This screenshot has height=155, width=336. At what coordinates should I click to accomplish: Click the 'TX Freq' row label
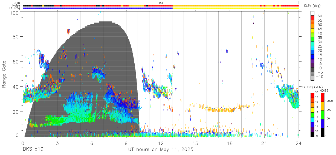tap(15, 8)
